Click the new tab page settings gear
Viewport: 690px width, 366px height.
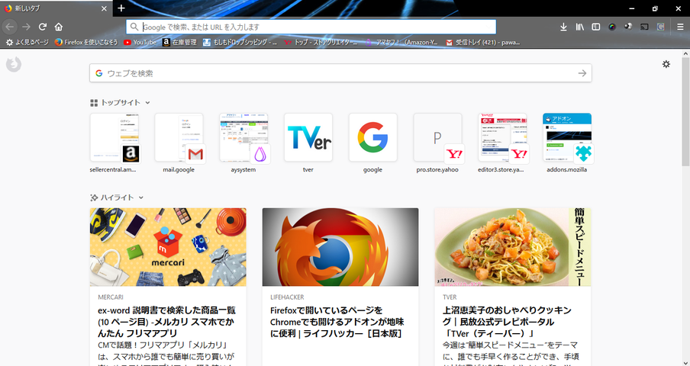(666, 64)
